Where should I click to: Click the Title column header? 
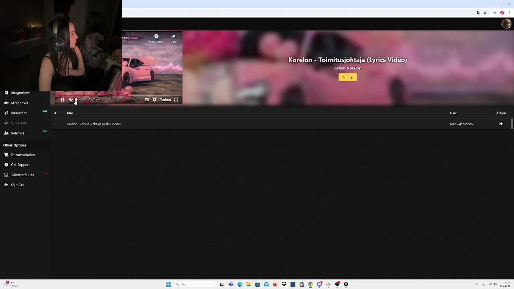[x=69, y=113]
